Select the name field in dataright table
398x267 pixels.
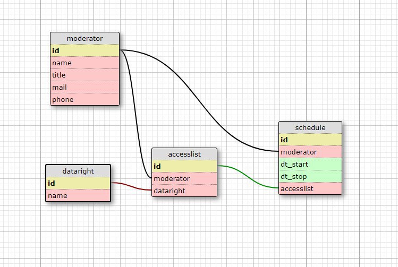(x=78, y=195)
